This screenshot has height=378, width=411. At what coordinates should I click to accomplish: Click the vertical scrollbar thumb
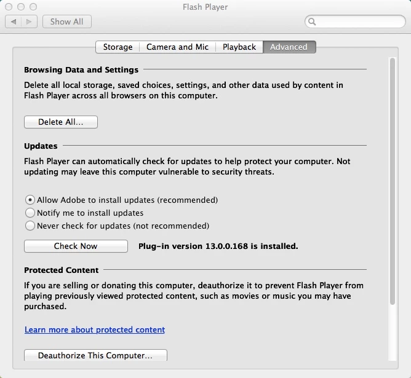(393, 181)
